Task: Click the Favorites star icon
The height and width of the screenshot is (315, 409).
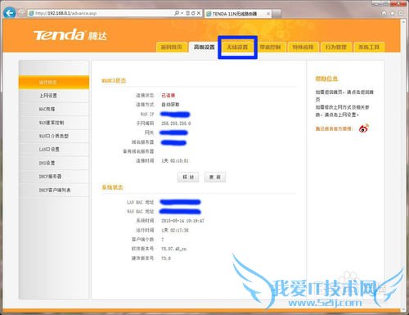Action: (x=392, y=13)
